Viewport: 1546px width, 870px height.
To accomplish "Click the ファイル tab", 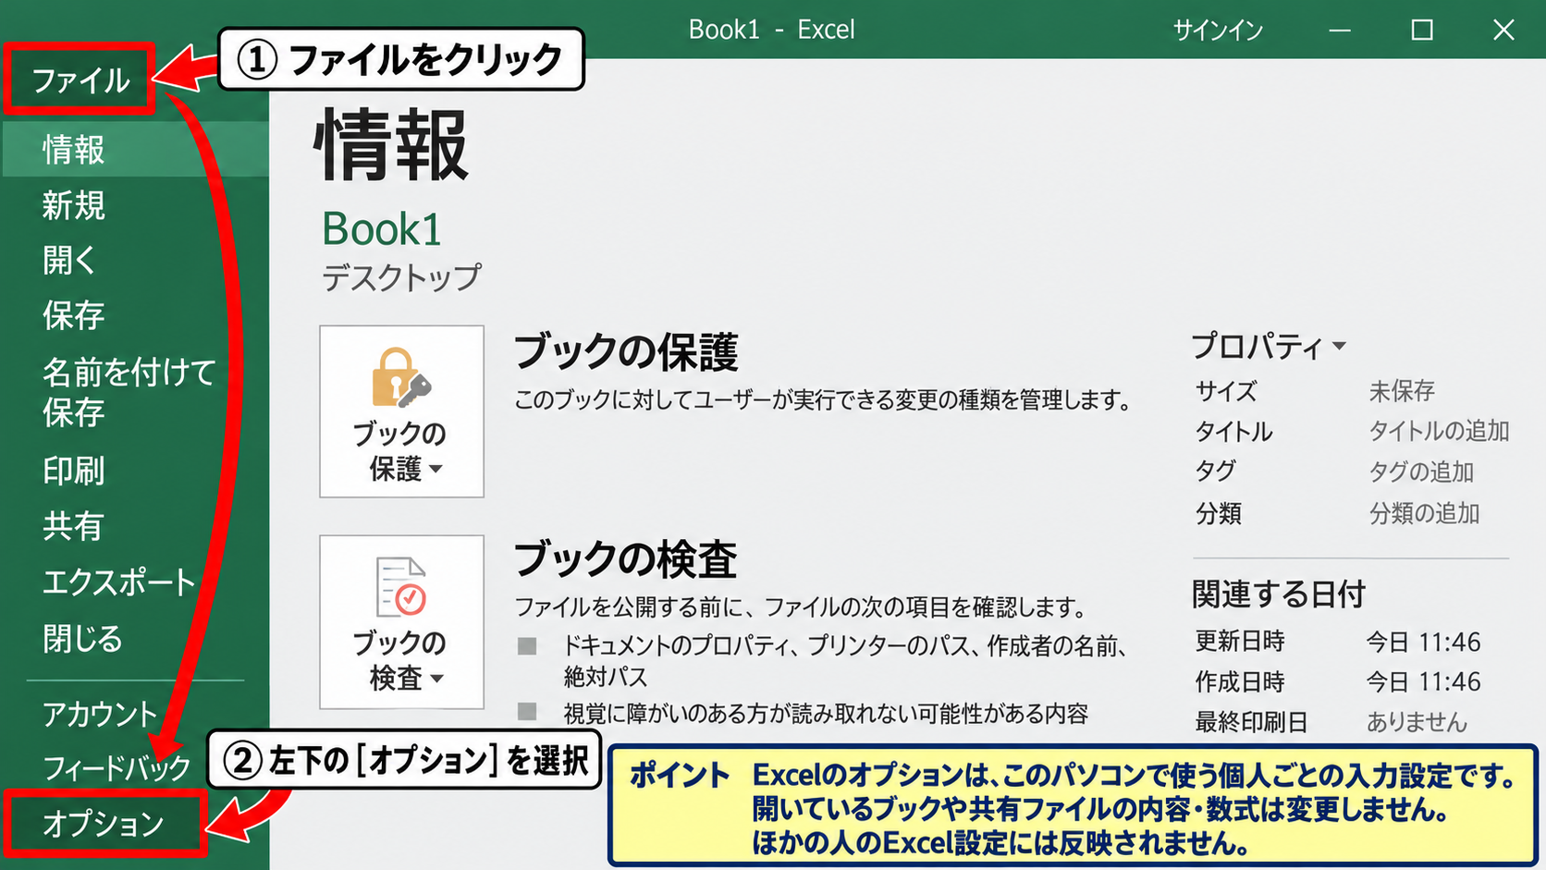I will pos(80,80).
